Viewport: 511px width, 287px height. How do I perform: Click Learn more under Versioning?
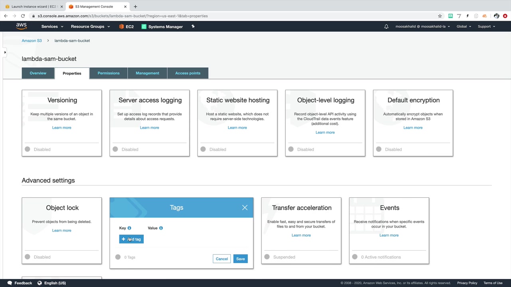click(x=61, y=128)
